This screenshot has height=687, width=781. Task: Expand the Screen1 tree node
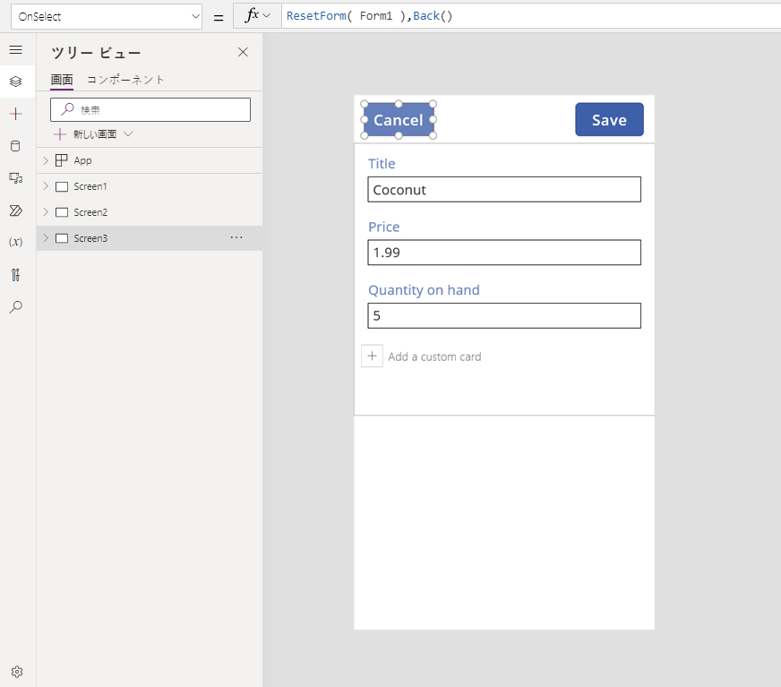click(46, 186)
